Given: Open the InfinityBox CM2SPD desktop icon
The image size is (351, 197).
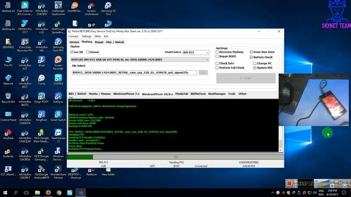Looking at the screenshot, I should tap(42, 9).
